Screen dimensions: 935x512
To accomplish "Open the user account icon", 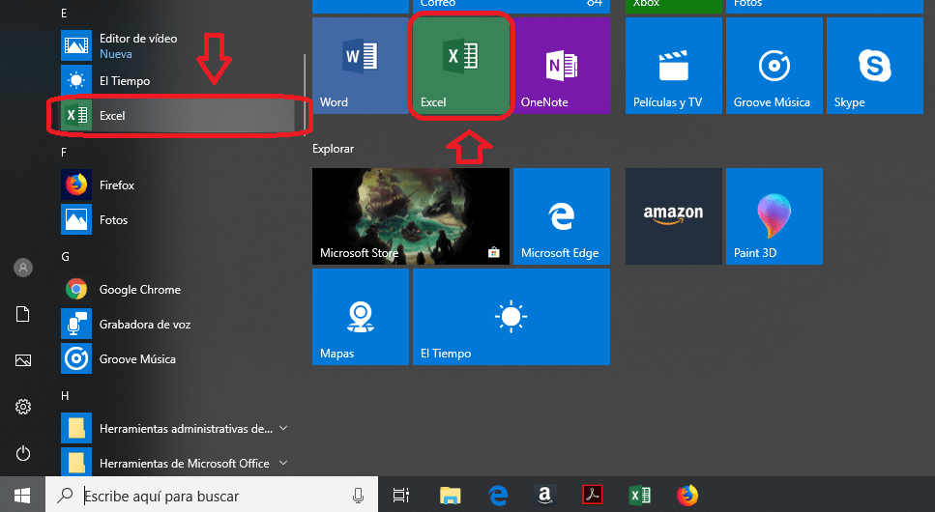I will tap(22, 268).
